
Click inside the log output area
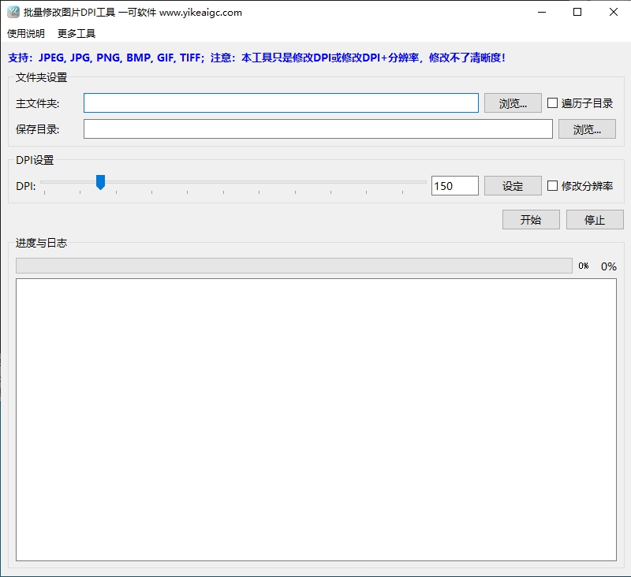coord(316,419)
